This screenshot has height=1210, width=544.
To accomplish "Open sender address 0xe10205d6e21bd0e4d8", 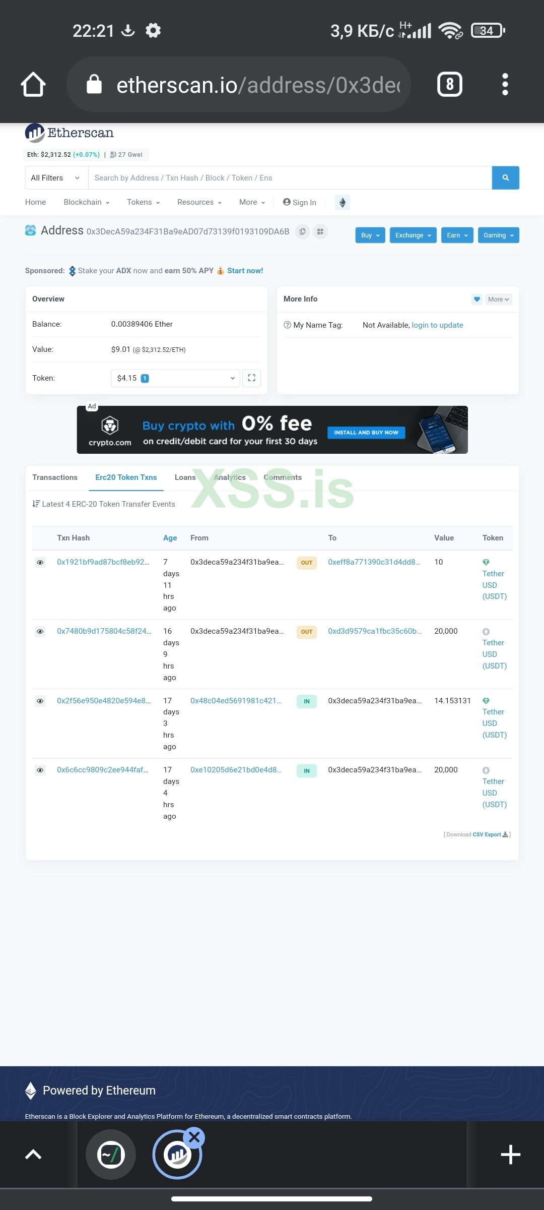I will pyautogui.click(x=236, y=770).
